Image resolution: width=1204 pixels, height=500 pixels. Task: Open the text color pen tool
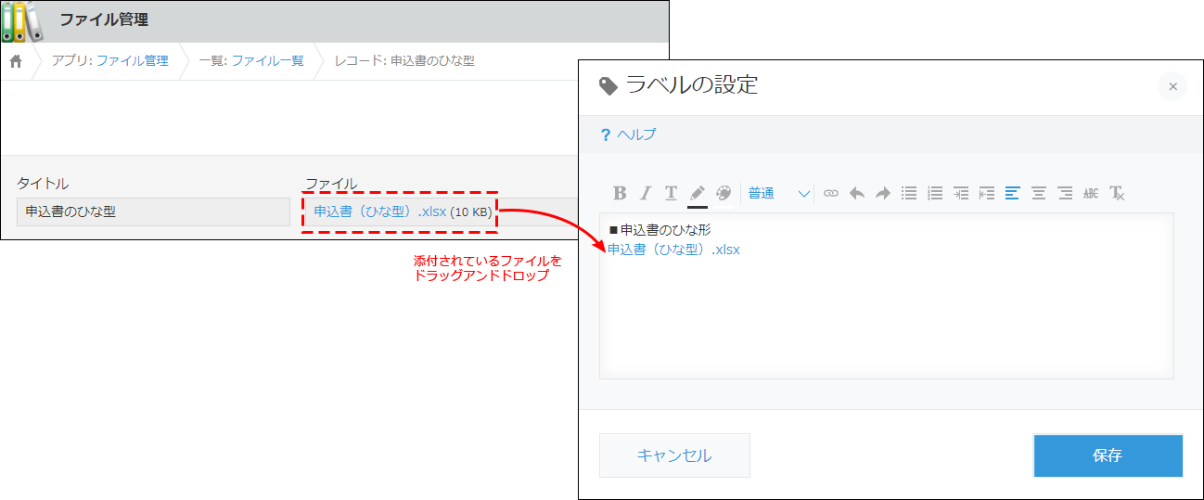click(697, 193)
